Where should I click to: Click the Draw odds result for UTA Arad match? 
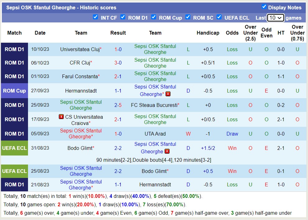click(x=232, y=134)
